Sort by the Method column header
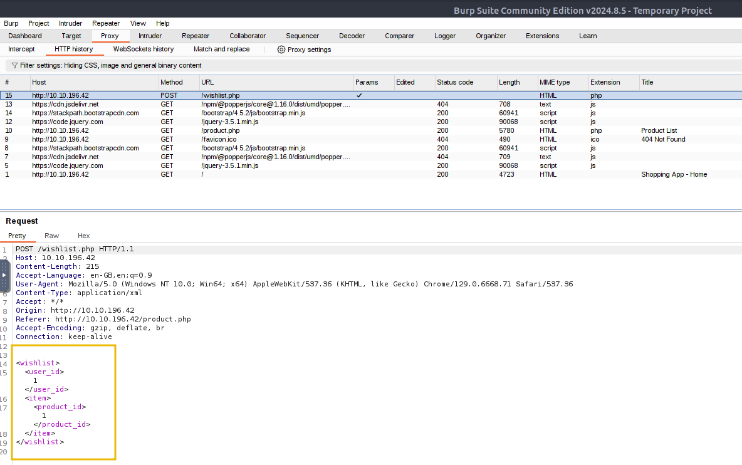The width and height of the screenshot is (742, 465). coord(179,82)
